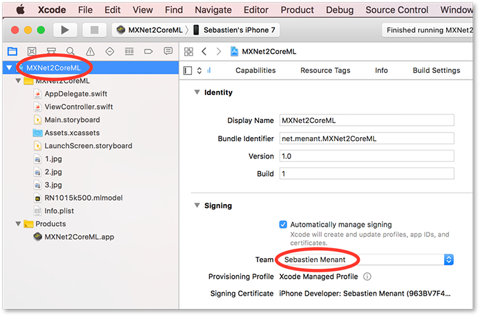The height and width of the screenshot is (315, 479).
Task: Switch to the Build Settings tab
Action: 436,70
